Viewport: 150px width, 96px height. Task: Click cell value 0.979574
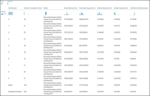click(x=133, y=78)
